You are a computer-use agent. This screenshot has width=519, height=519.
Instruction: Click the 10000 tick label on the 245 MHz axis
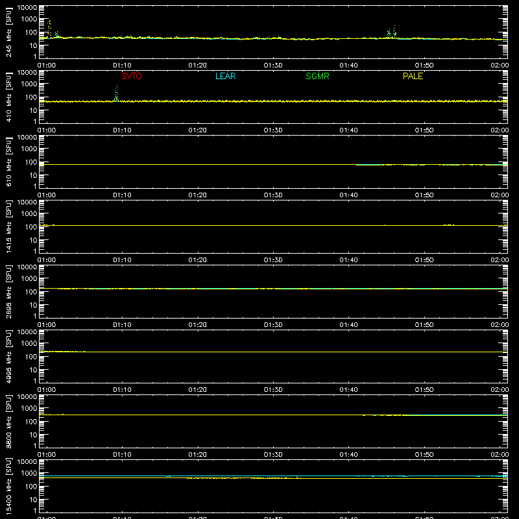[27, 8]
